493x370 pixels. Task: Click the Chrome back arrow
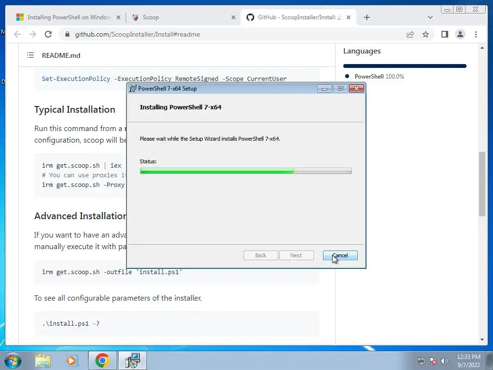click(x=17, y=34)
